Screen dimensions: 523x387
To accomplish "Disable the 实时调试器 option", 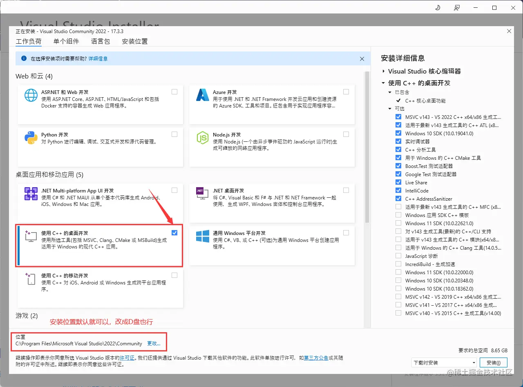I will coord(398,141).
